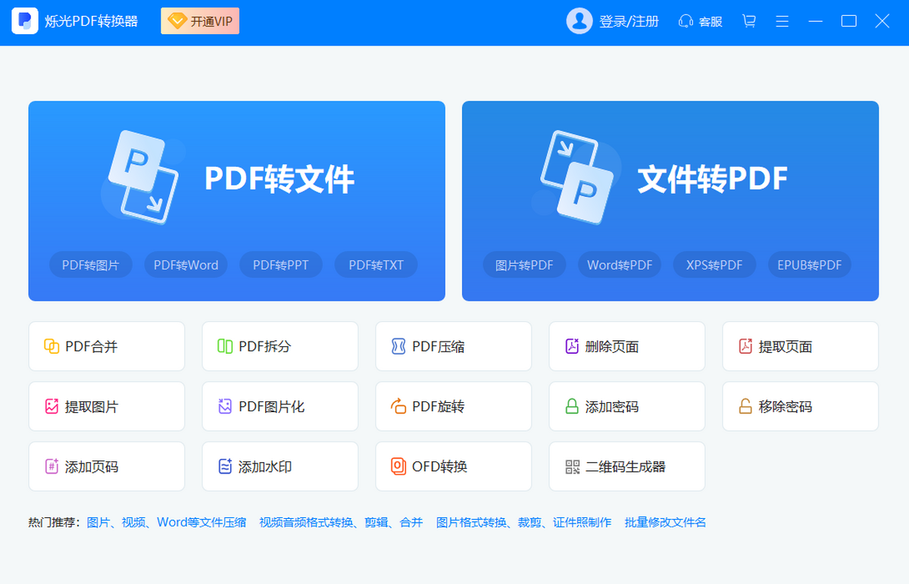
Task: Launch the 删除页面 delete pages tool
Action: pos(626,346)
